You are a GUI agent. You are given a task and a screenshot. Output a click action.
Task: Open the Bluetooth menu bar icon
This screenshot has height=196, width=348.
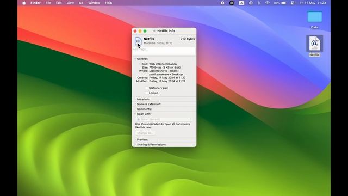tap(259, 3)
